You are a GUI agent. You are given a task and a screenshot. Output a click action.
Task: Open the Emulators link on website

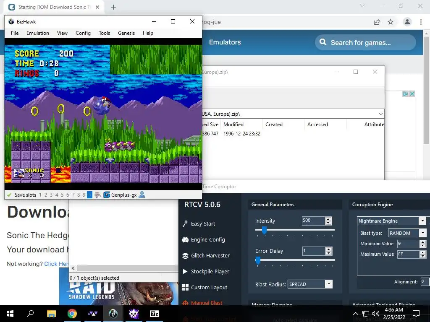click(225, 42)
